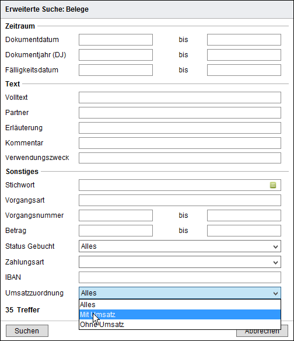The height and width of the screenshot is (341, 294).
Task: Expand the Status Gebucht dropdown
Action: click(x=180, y=246)
